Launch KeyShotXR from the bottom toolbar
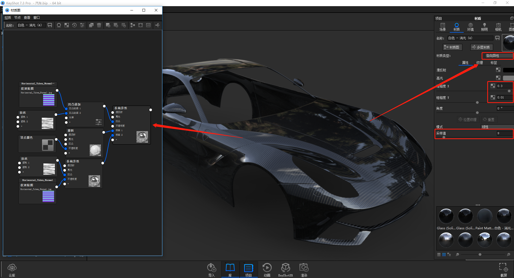Viewport: 514px width, 278px height. [285, 268]
